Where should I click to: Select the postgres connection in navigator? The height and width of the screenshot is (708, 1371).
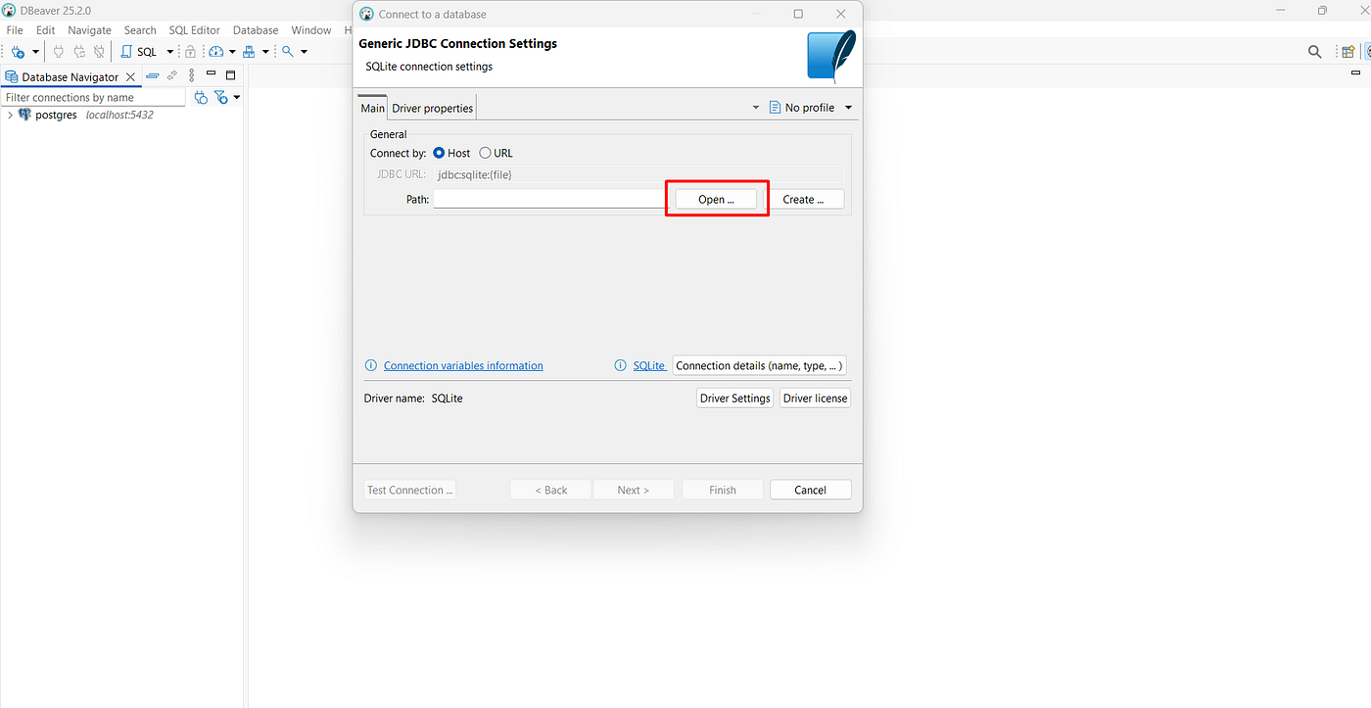(x=56, y=115)
